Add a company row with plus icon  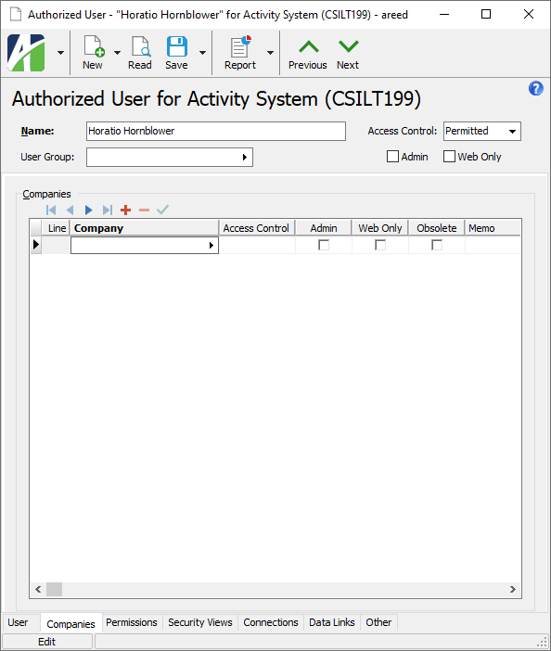[x=125, y=211]
